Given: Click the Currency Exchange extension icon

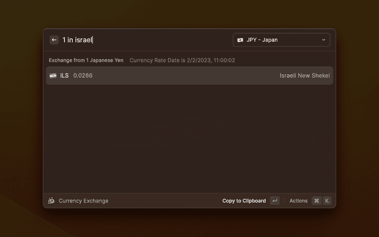Looking at the screenshot, I should pos(52,201).
